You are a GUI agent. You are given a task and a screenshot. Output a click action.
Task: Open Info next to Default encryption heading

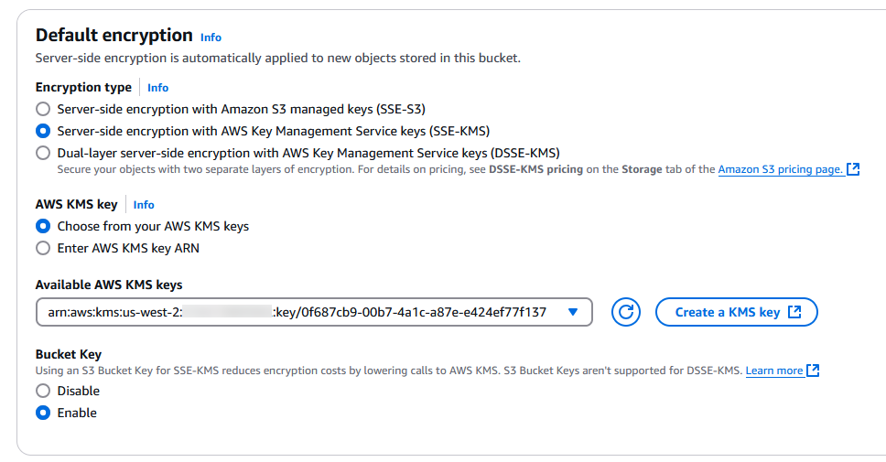coord(211,38)
